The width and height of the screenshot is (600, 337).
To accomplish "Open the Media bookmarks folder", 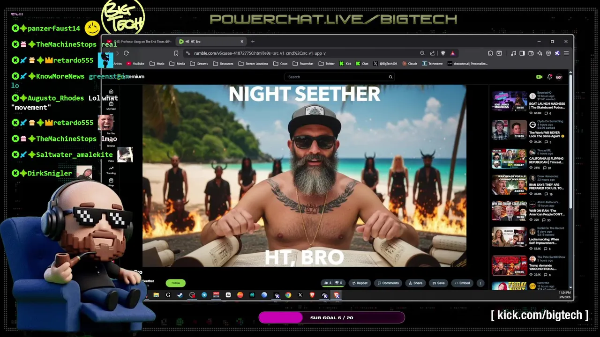I will tap(177, 64).
